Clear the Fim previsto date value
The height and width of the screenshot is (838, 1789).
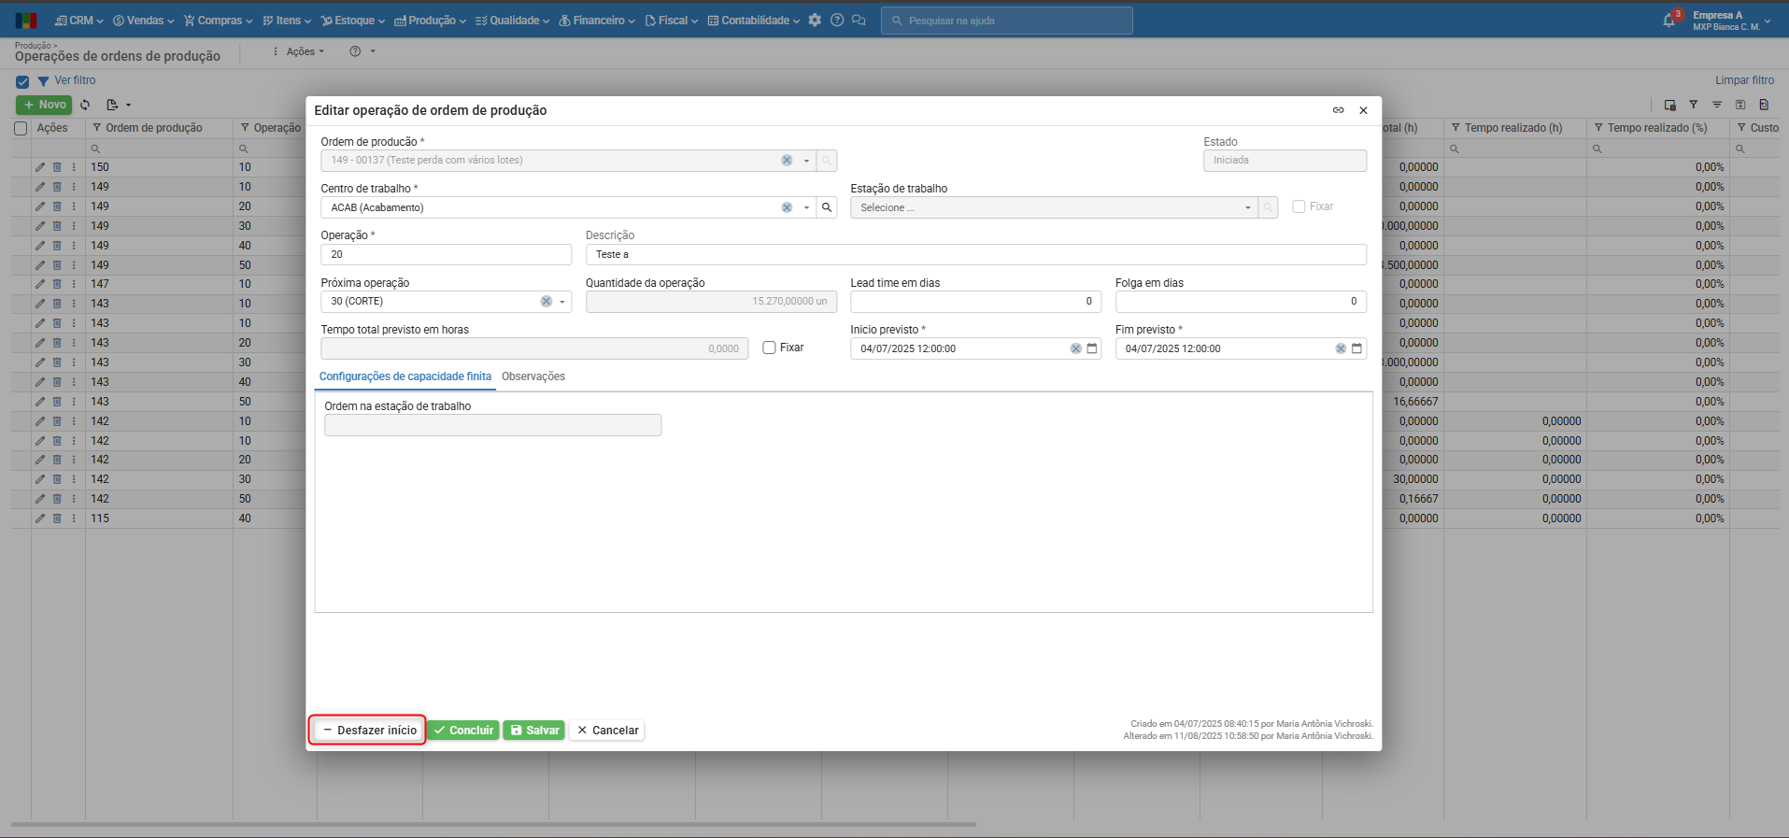1341,348
